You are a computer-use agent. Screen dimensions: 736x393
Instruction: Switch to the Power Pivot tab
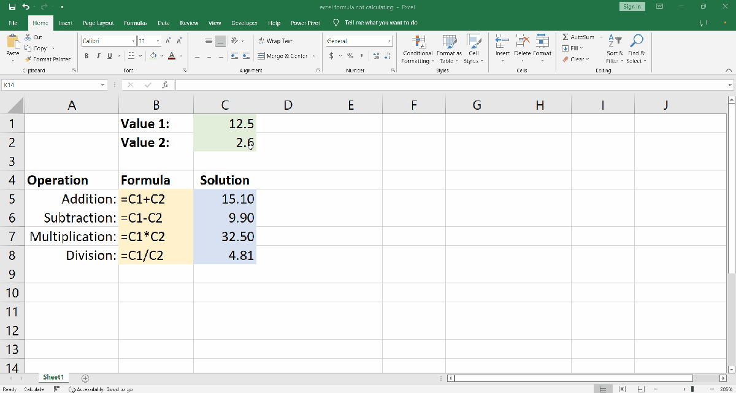tap(305, 23)
